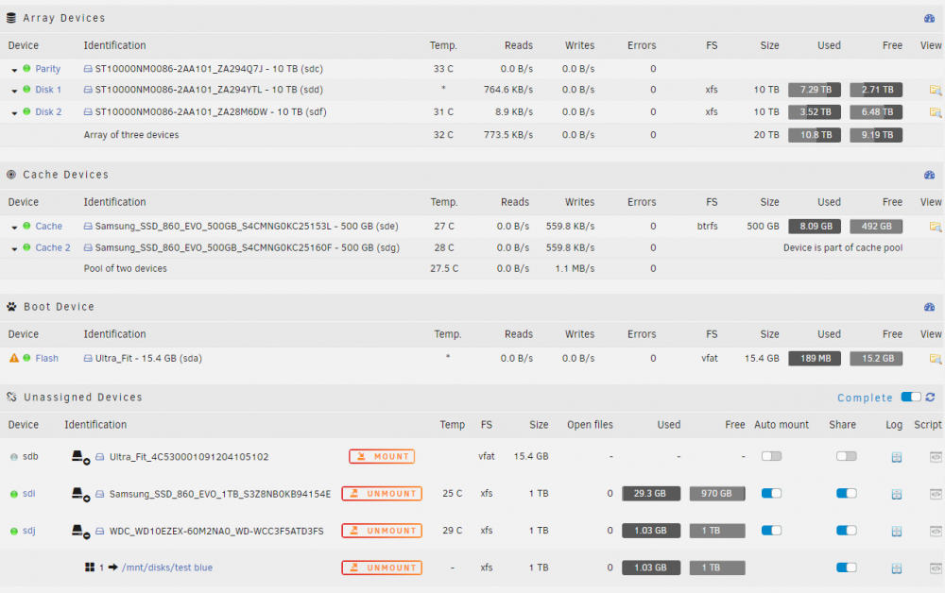The image size is (945, 593).
Task: Collapse the sdj drive partitions
Action: pos(80,531)
